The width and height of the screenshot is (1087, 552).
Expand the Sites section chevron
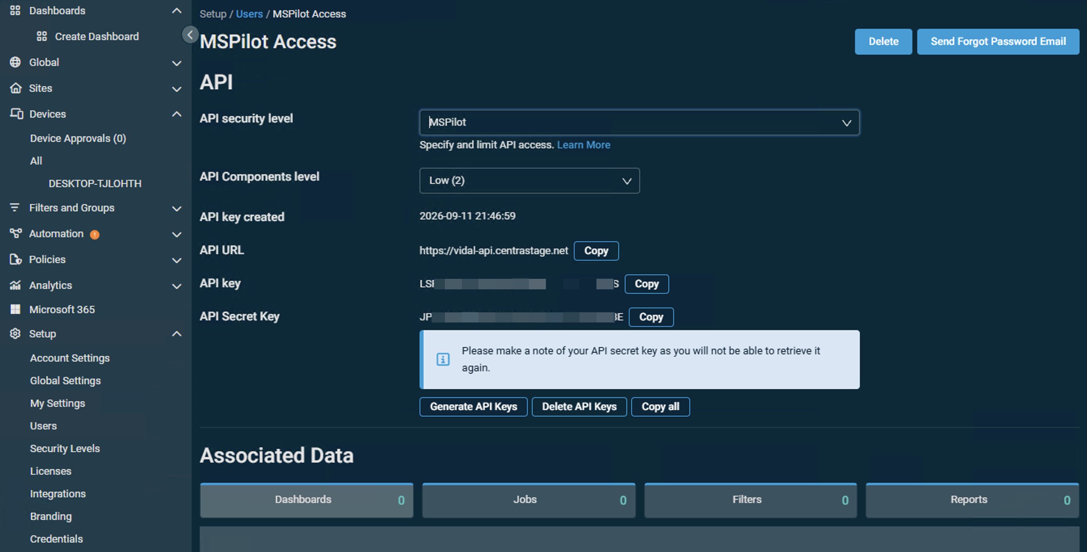coord(177,89)
